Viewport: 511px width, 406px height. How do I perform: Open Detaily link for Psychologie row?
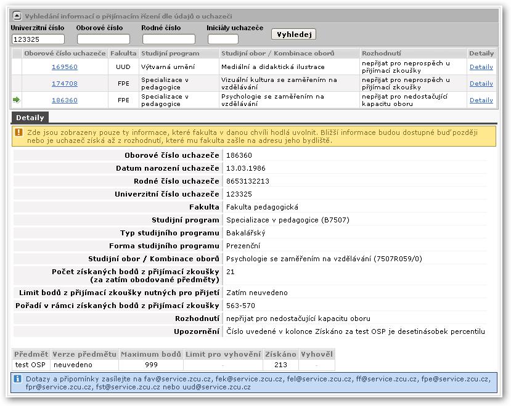481,100
